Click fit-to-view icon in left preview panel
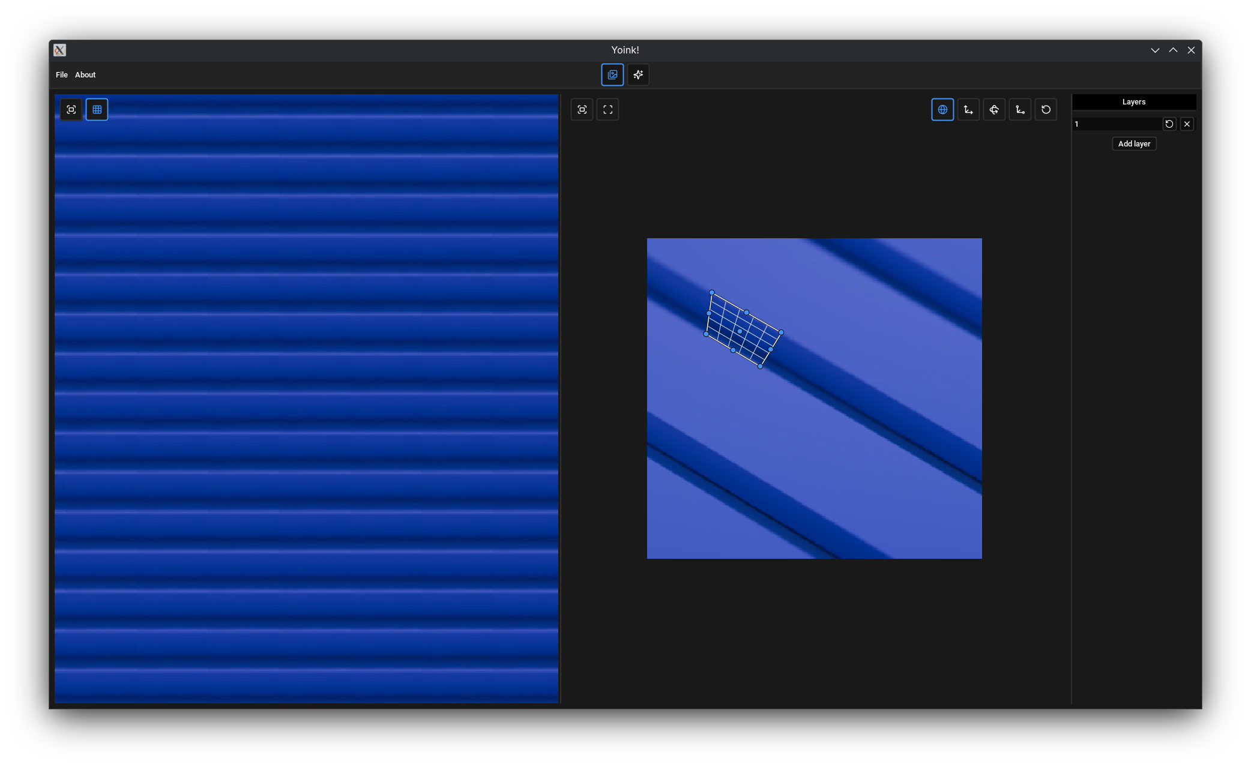The image size is (1251, 767). pyautogui.click(x=71, y=109)
